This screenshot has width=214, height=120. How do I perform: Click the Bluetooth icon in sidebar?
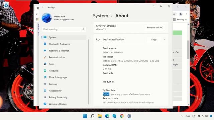45,44
